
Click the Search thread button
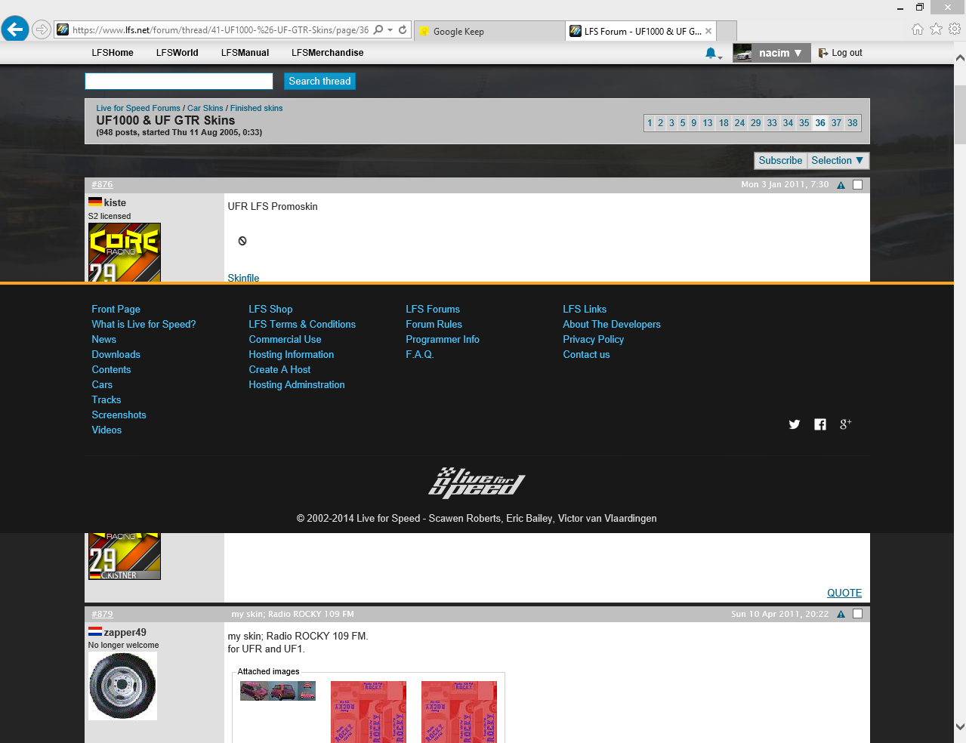pos(319,81)
